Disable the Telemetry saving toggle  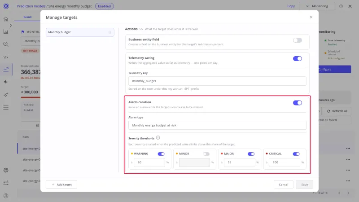click(x=298, y=59)
